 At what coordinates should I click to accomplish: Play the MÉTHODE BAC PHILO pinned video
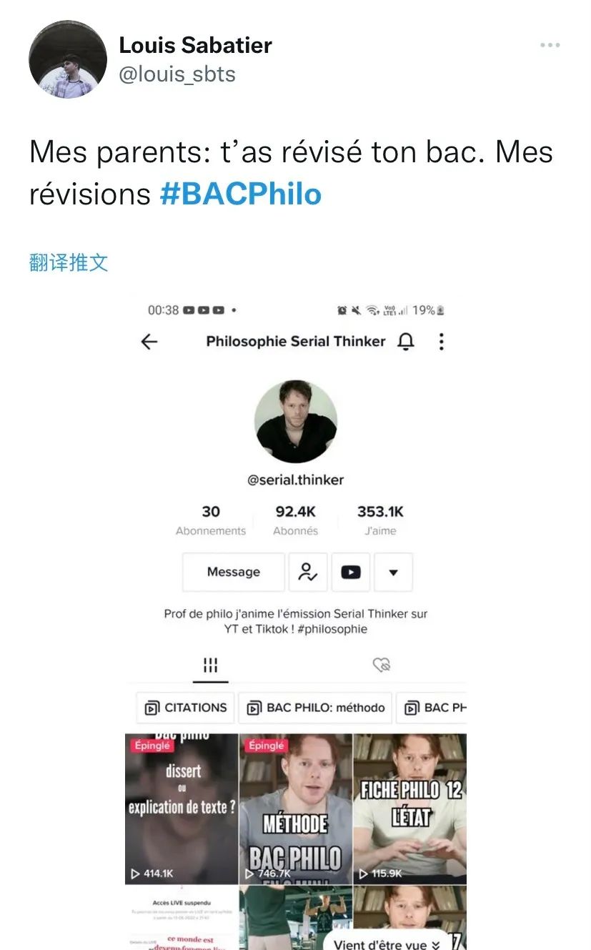pos(296,809)
